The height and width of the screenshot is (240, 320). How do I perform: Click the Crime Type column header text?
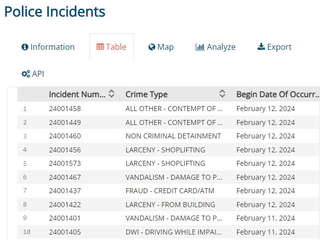click(146, 94)
